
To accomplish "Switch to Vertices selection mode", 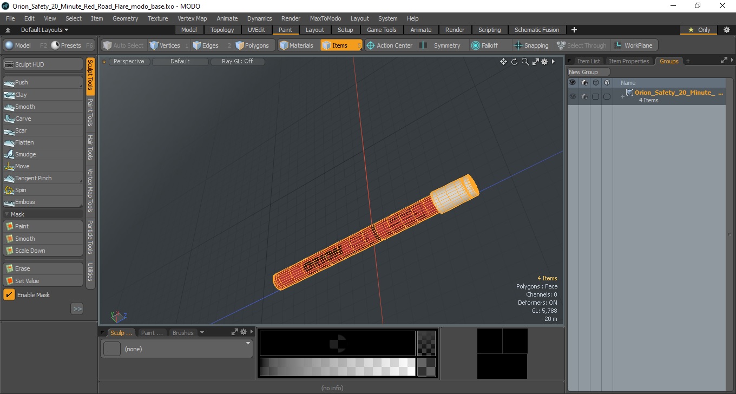I will pos(169,45).
